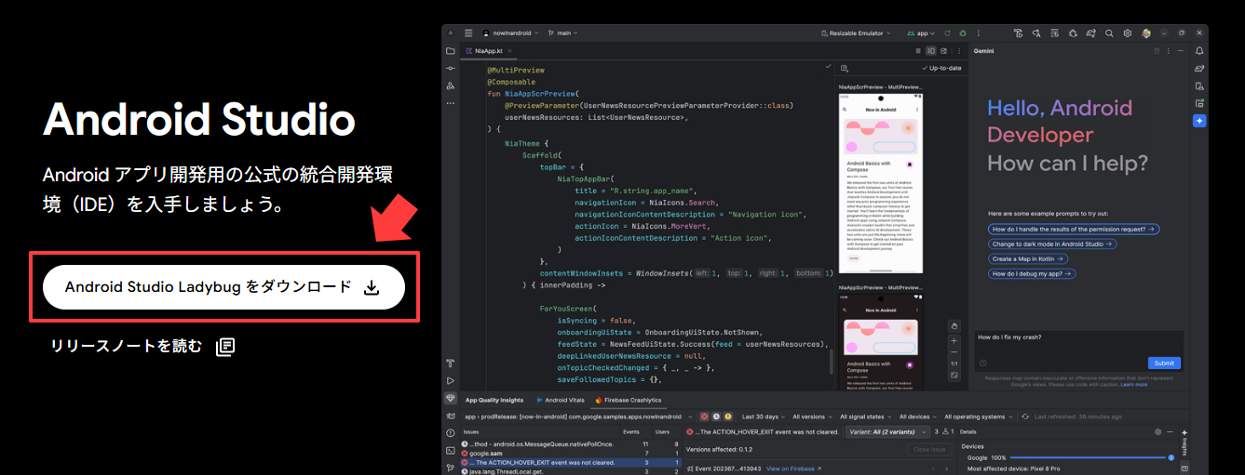
Task: Open the Resizable Emulator device dropdown
Action: pyautogui.click(x=857, y=33)
